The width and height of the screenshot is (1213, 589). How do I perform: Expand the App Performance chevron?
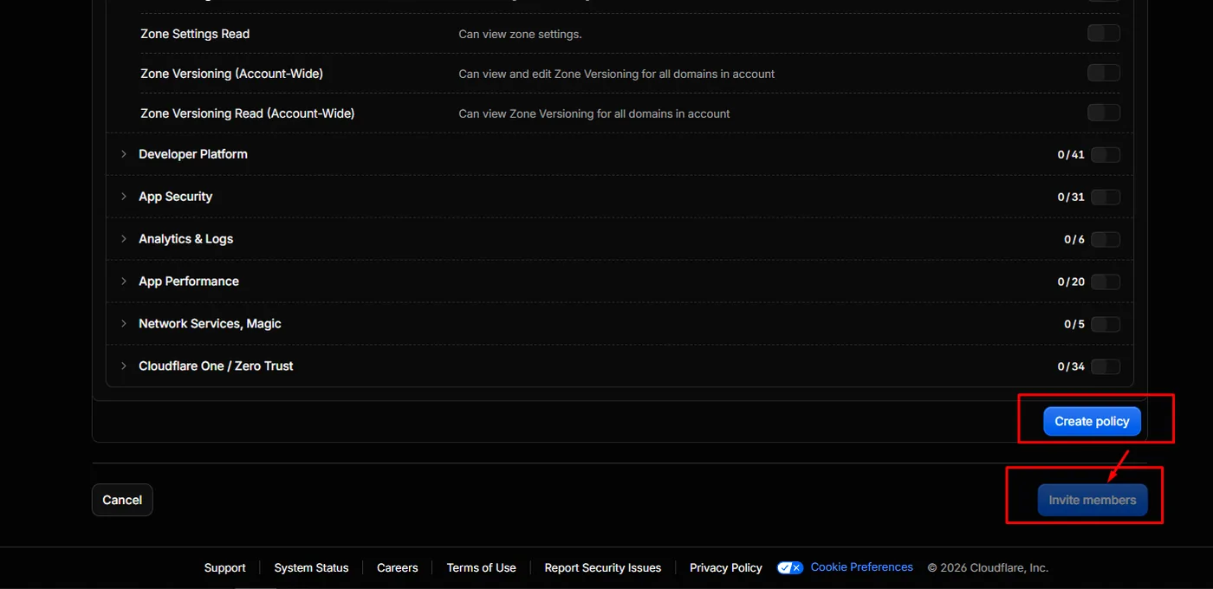[x=124, y=282]
